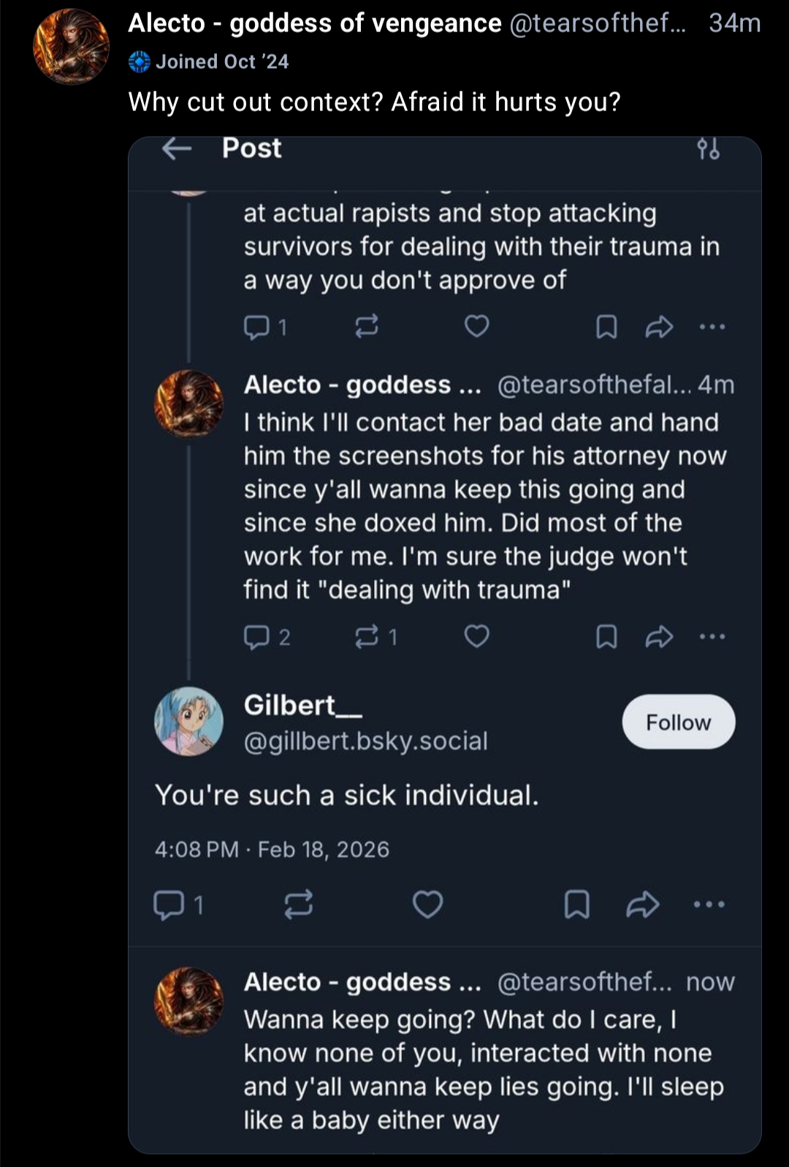Open more options on 'bad date' post
Viewport: 789px width, 1167px height.
pos(712,637)
